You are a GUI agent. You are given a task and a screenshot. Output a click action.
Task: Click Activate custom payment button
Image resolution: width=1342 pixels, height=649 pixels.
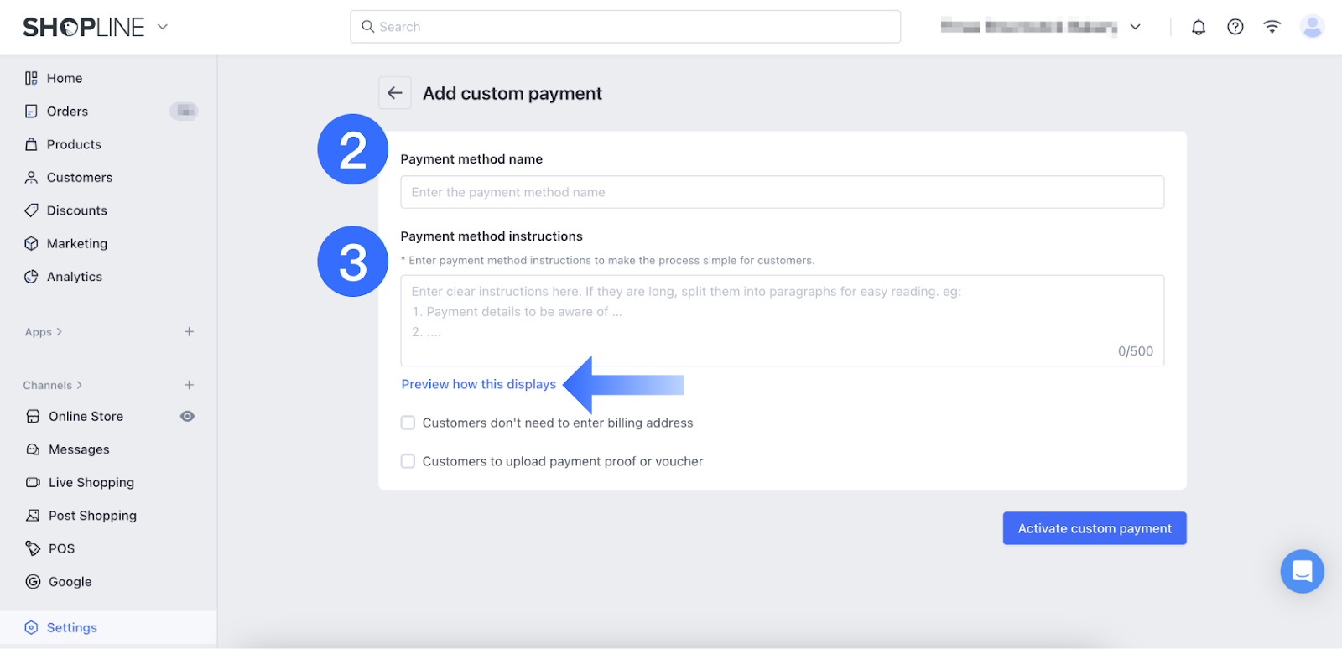tap(1095, 528)
